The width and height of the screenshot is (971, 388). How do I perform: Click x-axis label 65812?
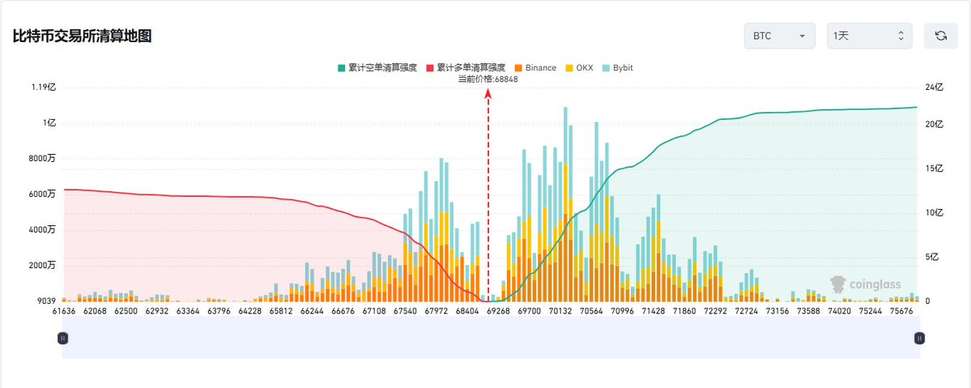(x=281, y=310)
